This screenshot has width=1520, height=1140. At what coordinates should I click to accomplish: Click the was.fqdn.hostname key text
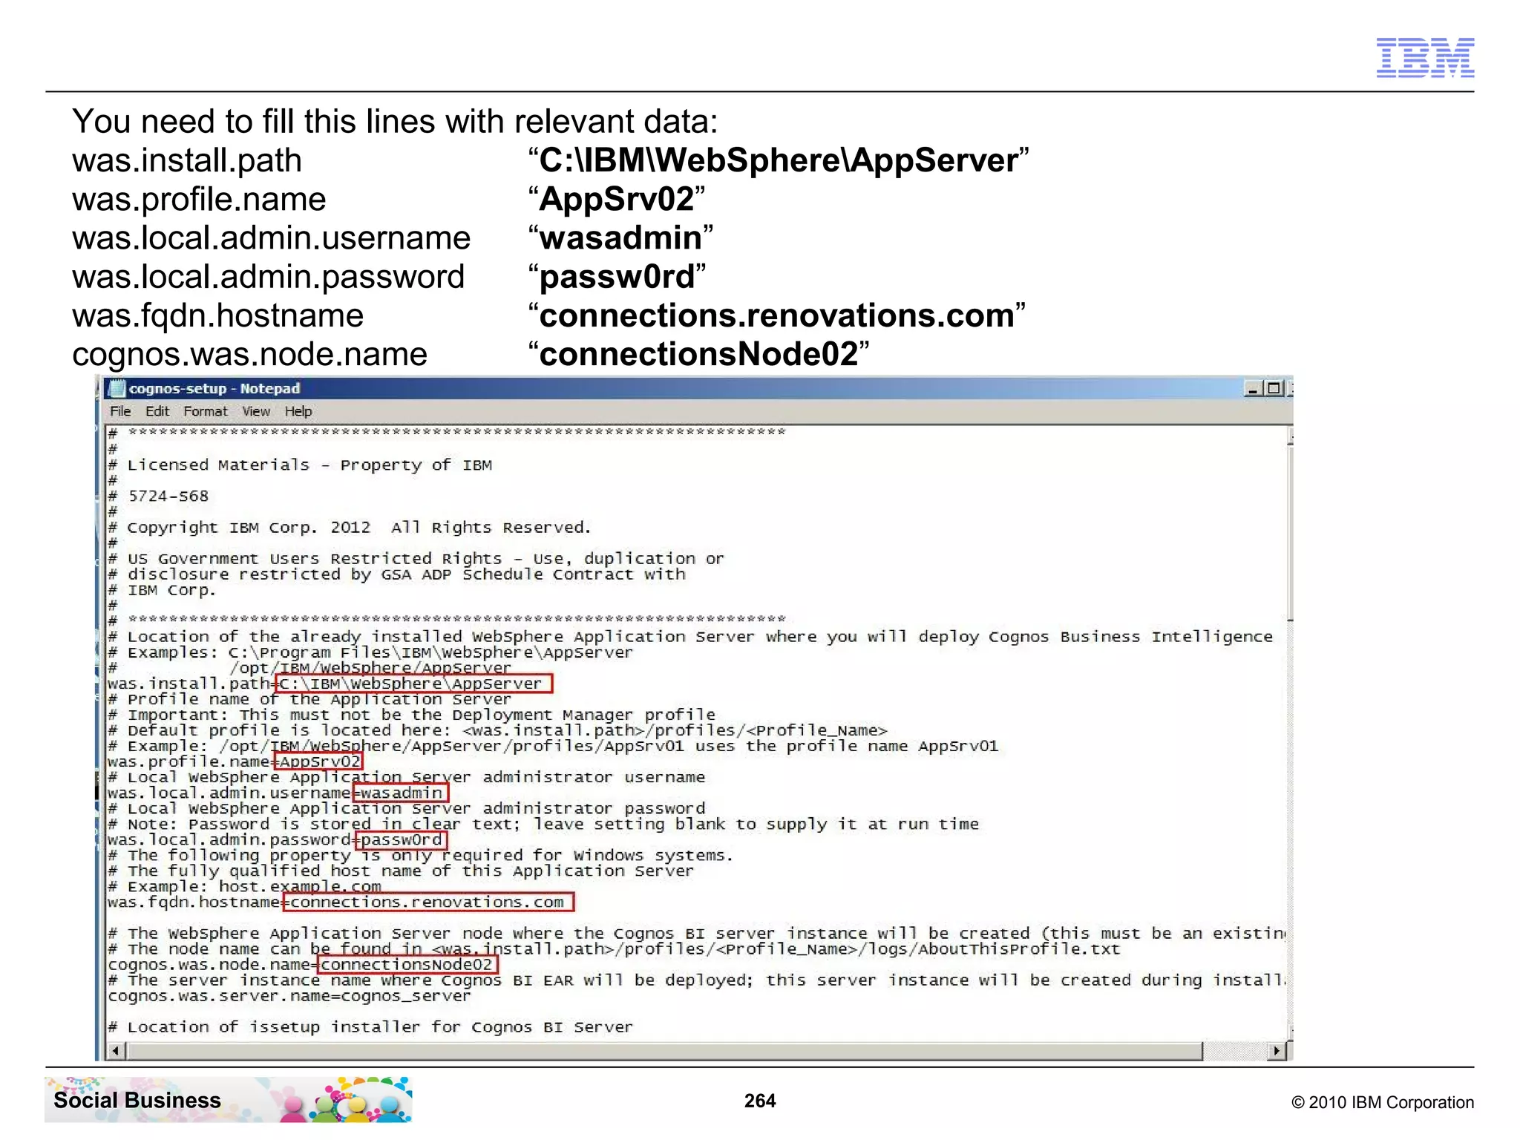click(194, 902)
